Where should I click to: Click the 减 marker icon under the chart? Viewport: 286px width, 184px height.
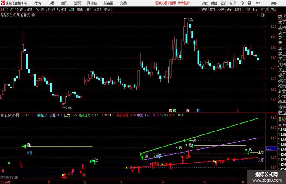pos(174,110)
